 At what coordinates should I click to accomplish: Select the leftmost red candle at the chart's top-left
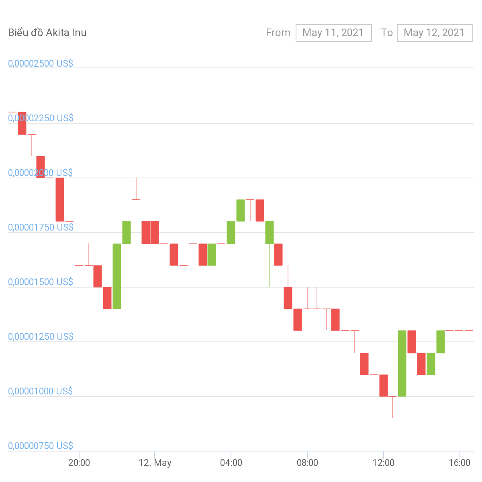click(x=22, y=123)
